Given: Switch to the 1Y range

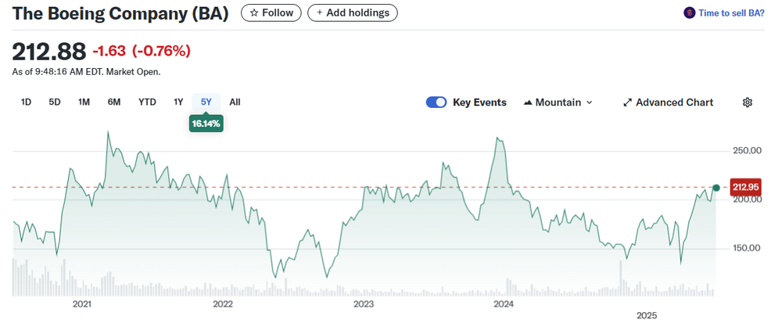Looking at the screenshot, I should tap(178, 102).
